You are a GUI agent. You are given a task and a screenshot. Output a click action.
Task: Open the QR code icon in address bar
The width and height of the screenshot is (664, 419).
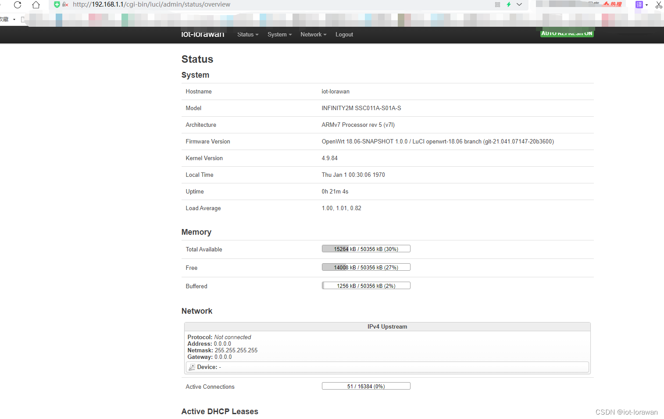click(x=497, y=4)
